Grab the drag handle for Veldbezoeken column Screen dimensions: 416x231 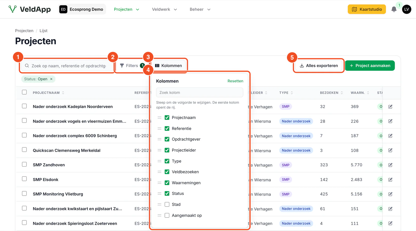click(159, 172)
